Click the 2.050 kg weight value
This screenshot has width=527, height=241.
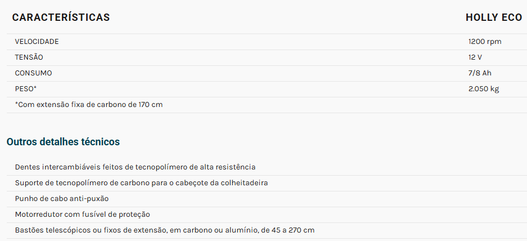[x=484, y=89]
